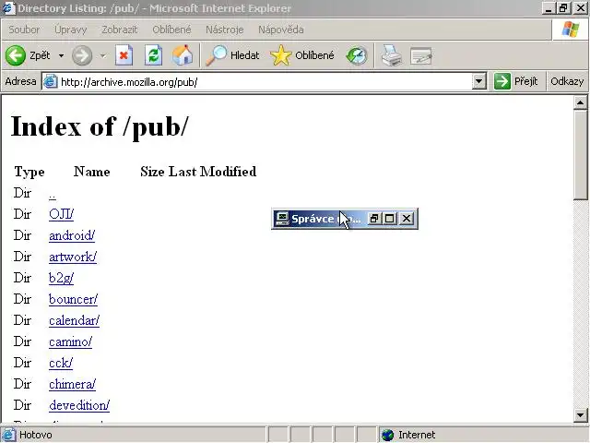The image size is (590, 443).
Task: Open the Zpět history dropdown arrow
Action: click(61, 55)
